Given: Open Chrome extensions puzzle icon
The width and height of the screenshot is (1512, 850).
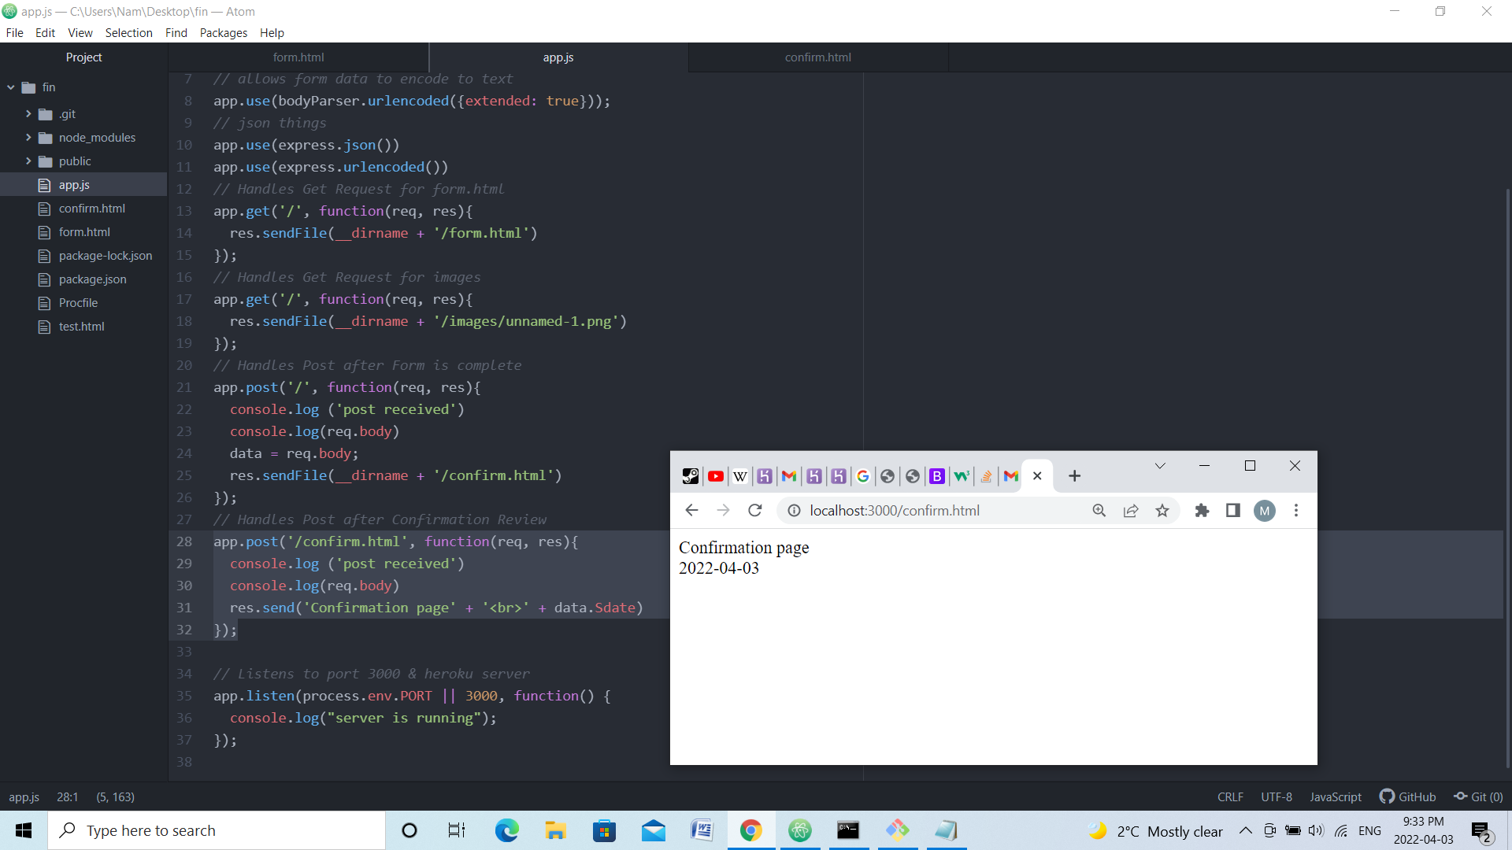Looking at the screenshot, I should (1202, 511).
